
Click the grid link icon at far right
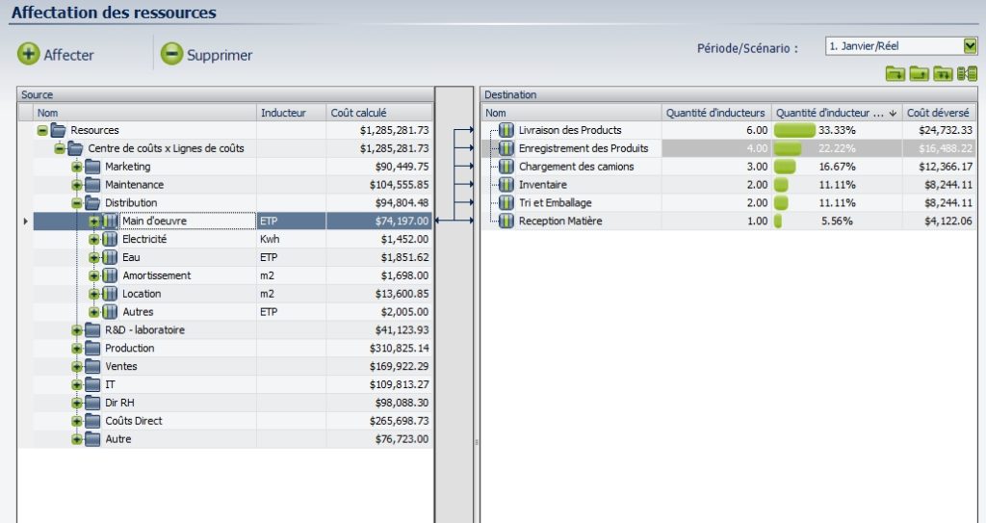pyautogui.click(x=967, y=73)
